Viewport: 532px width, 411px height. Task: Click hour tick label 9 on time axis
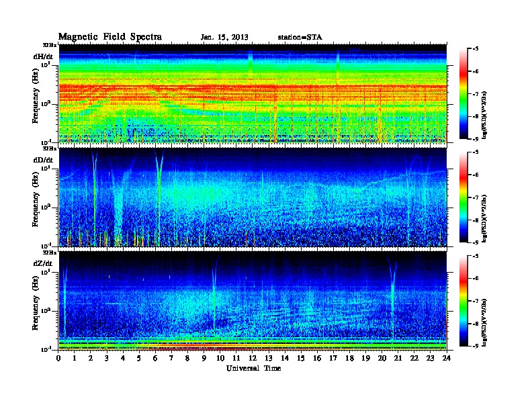pos(204,358)
